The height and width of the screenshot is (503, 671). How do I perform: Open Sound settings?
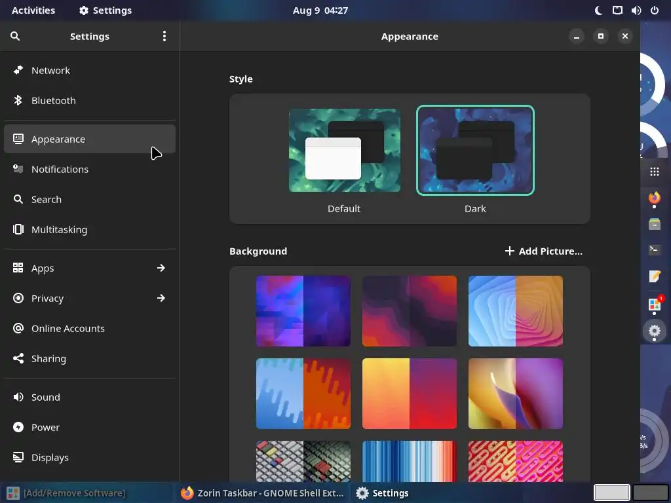point(90,398)
